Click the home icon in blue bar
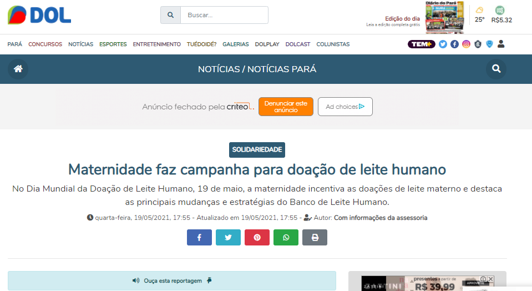Image resolution: width=532 pixels, height=291 pixels. pyautogui.click(x=18, y=69)
